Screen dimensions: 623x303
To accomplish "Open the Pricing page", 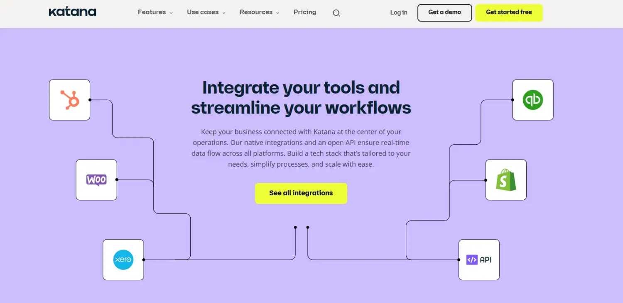I will (x=305, y=12).
